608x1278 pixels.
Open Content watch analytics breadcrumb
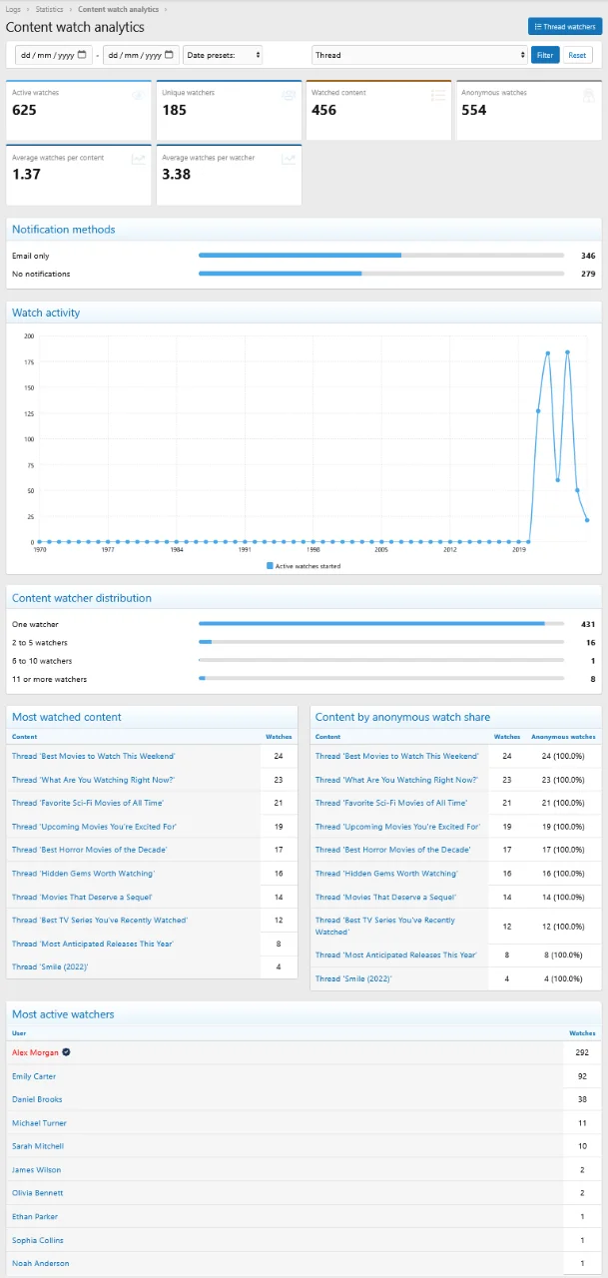tap(118, 9)
